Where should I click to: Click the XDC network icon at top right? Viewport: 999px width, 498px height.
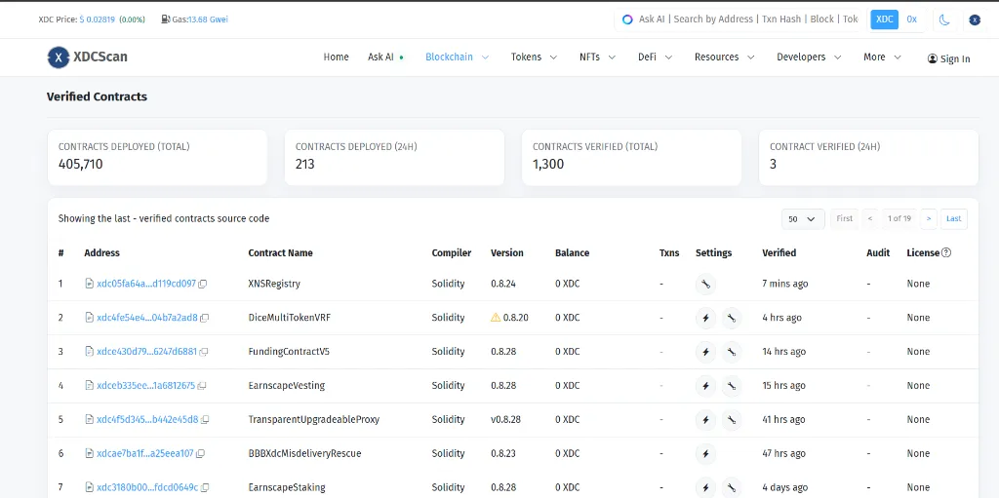click(975, 19)
